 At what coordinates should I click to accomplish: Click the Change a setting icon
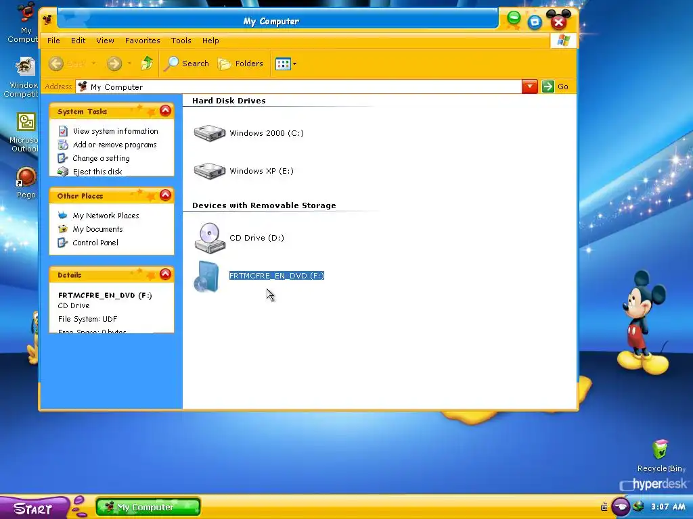63,158
